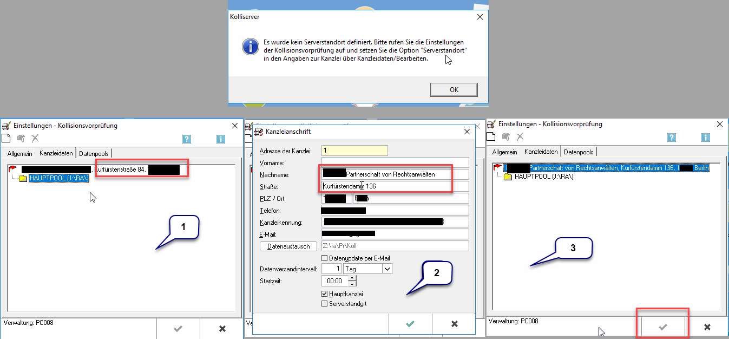Screen dimensions: 729x339
Task: Click the Datenversandintervall number field
Action: [x=331, y=269]
